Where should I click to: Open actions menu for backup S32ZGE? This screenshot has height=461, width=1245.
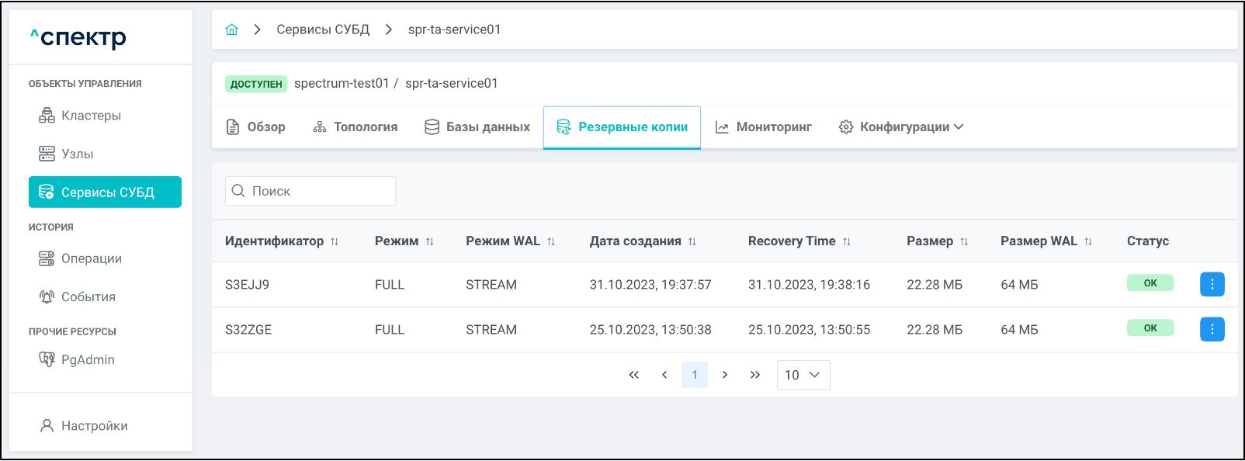(x=1212, y=329)
